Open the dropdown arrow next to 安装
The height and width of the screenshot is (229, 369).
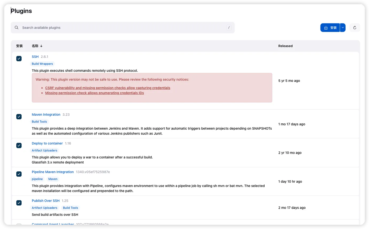(343, 27)
